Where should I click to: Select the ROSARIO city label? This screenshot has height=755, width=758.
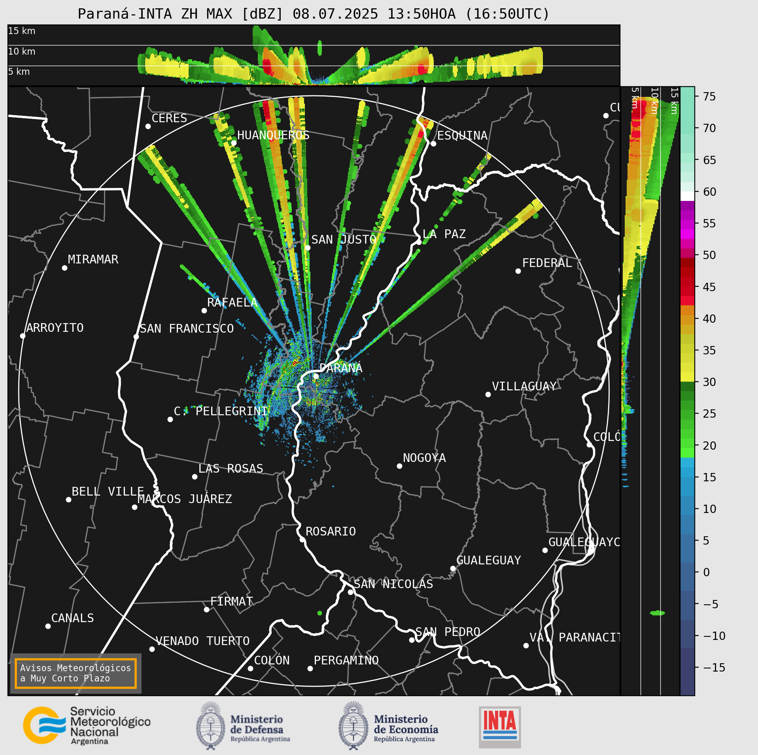[331, 531]
